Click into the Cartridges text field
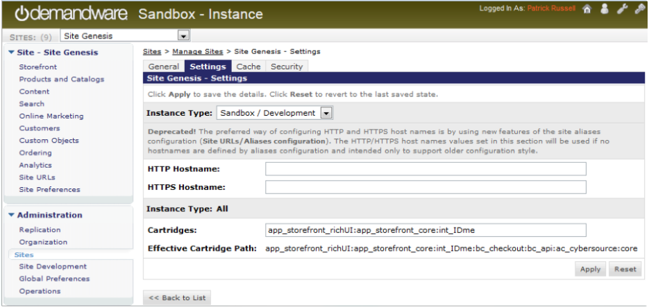Image resolution: width=649 pixels, height=307 pixels. (x=425, y=230)
